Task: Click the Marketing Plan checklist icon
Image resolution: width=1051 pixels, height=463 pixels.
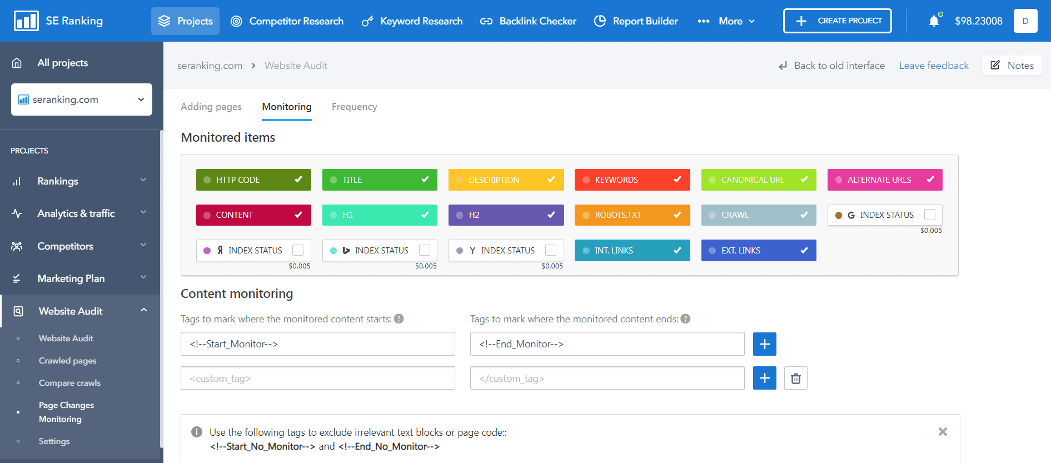Action: coord(17,278)
